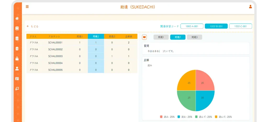Open the padlock icon in the sidebar
This screenshot has width=268, height=122.
(x=17, y=59)
